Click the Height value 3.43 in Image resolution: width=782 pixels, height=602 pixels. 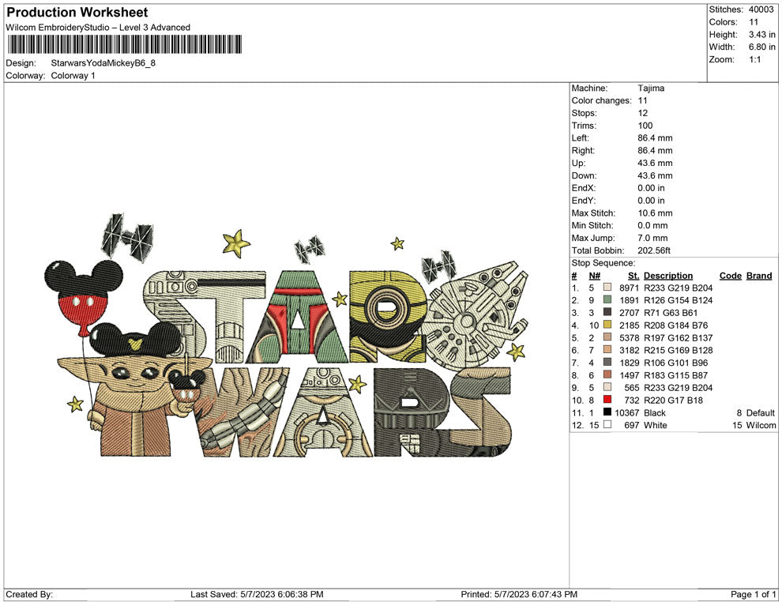(x=761, y=35)
